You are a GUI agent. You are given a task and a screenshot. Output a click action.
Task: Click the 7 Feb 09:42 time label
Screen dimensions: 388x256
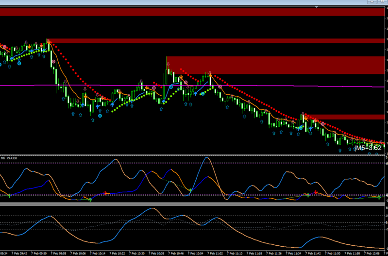point(20,254)
